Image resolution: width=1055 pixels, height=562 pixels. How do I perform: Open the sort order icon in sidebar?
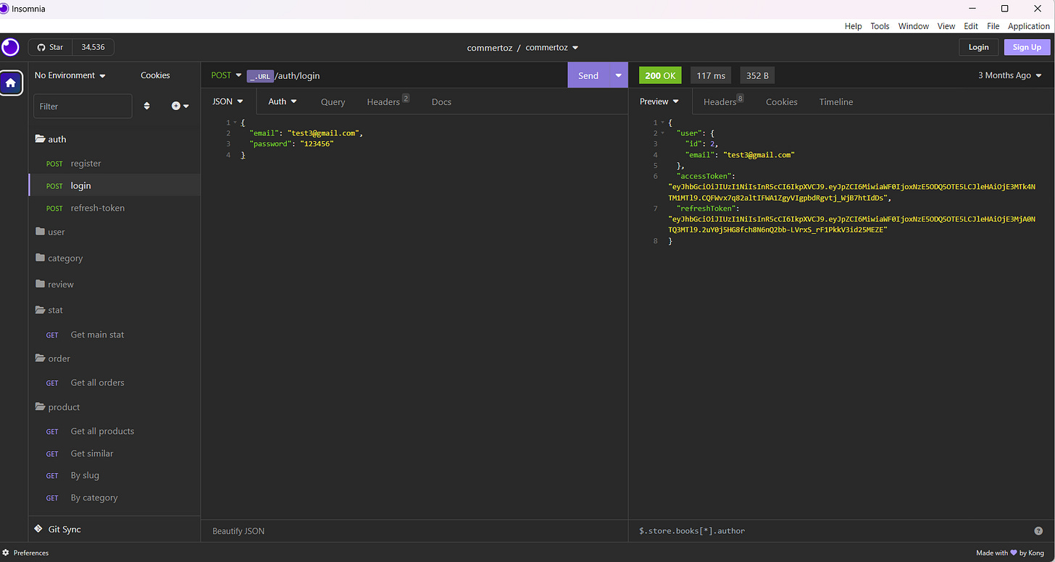(x=147, y=106)
